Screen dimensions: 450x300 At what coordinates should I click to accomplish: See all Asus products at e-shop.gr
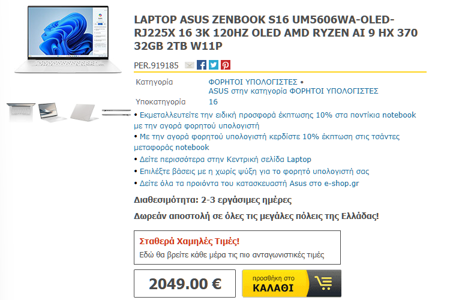(x=249, y=184)
